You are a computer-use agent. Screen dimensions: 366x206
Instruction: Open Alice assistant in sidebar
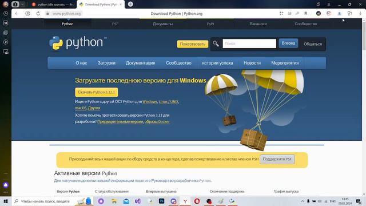point(6,185)
